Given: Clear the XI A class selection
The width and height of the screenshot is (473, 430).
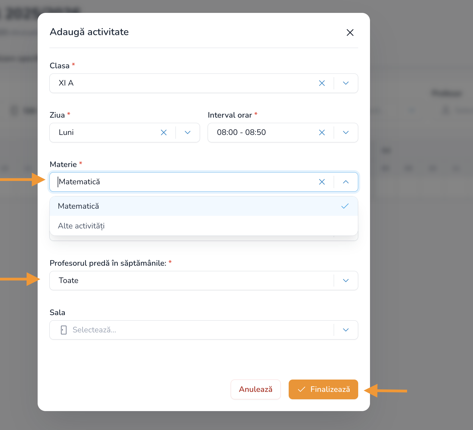Looking at the screenshot, I should point(322,83).
